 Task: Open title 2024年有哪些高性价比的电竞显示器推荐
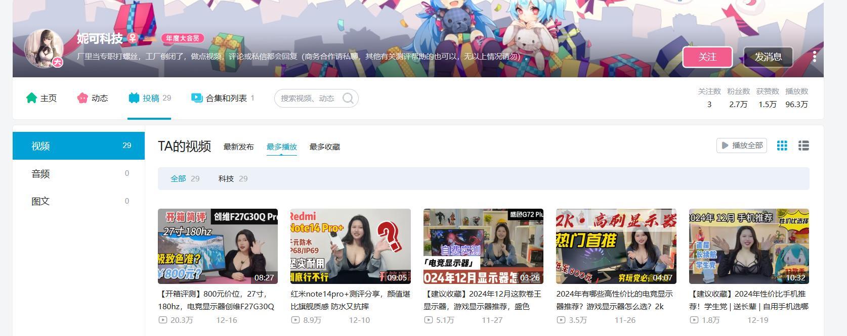(615, 300)
